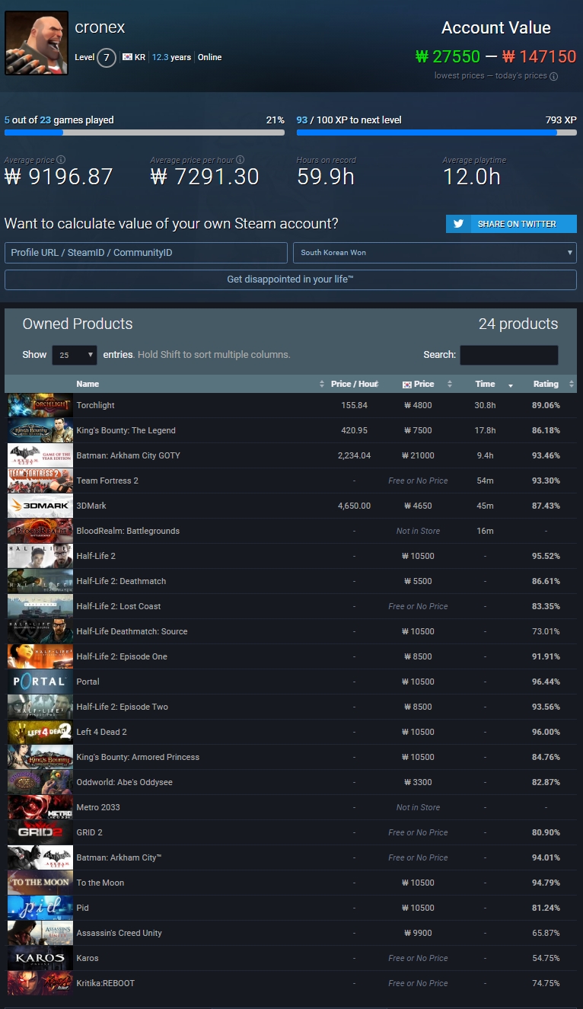Click the Metro 2033 thumbnail
The image size is (583, 1009).
(x=40, y=807)
